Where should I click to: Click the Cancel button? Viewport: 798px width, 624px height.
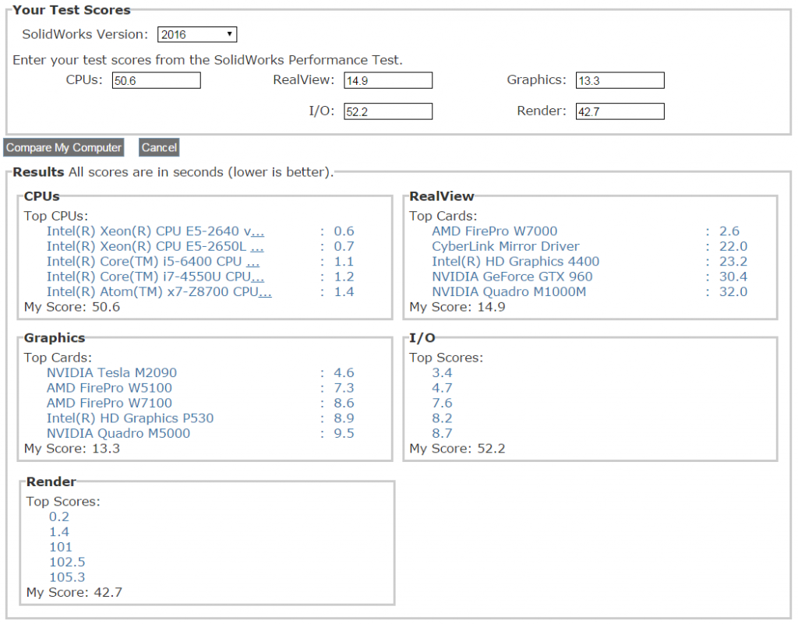tap(159, 147)
